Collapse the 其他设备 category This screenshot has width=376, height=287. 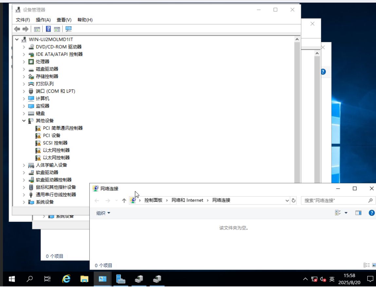tap(24, 121)
